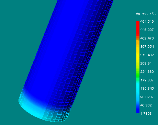Select the 402.476 legend label
This screenshot has height=125, width=158.
point(147,38)
